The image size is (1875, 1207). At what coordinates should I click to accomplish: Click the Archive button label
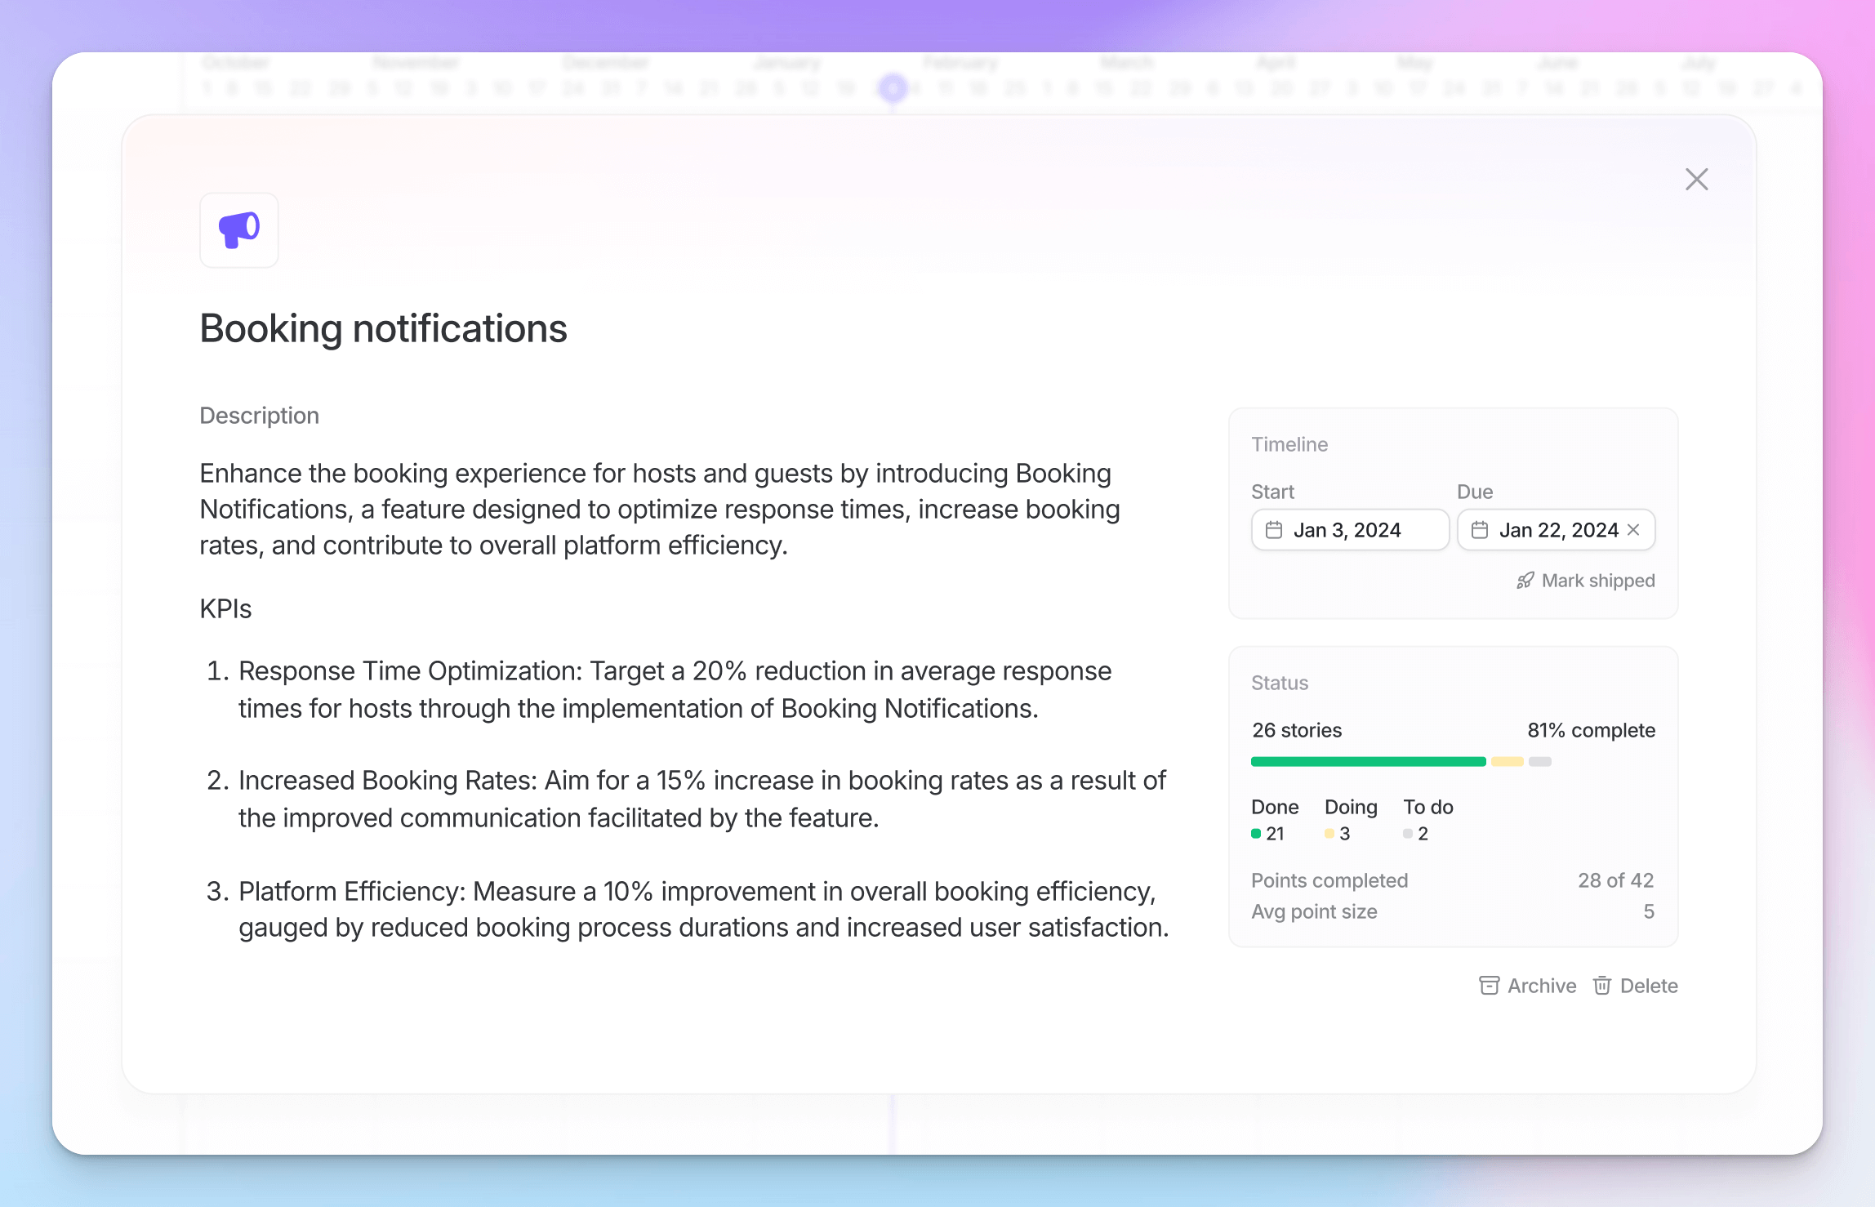pyautogui.click(x=1541, y=986)
